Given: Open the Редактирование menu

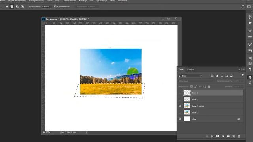Looking at the screenshot, I should (17, 1).
